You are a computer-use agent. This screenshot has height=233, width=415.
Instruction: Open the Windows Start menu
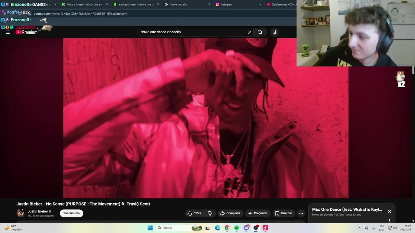(x=150, y=228)
